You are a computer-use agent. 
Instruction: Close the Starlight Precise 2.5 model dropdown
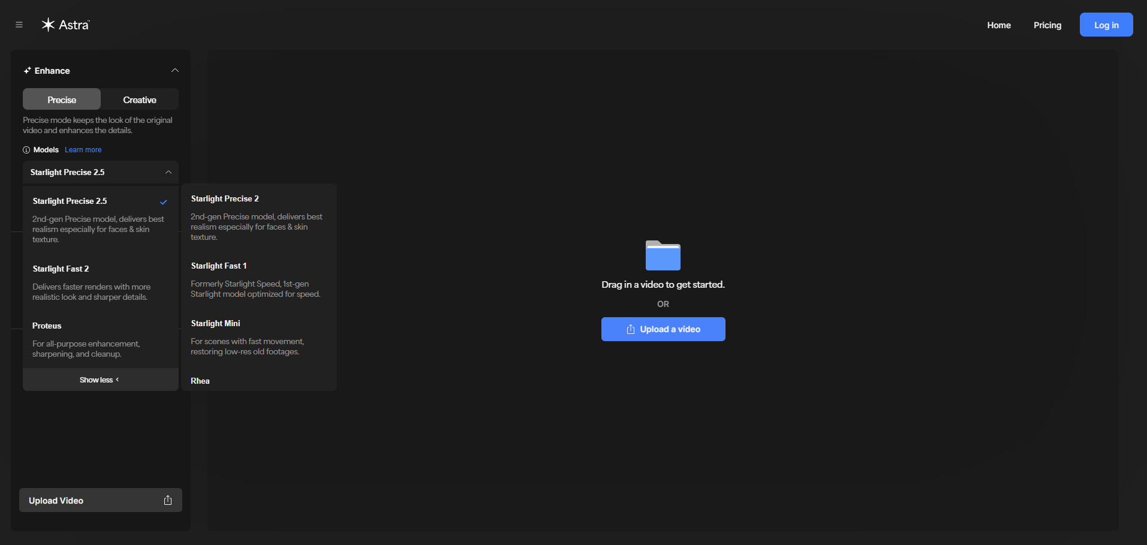pos(101,172)
